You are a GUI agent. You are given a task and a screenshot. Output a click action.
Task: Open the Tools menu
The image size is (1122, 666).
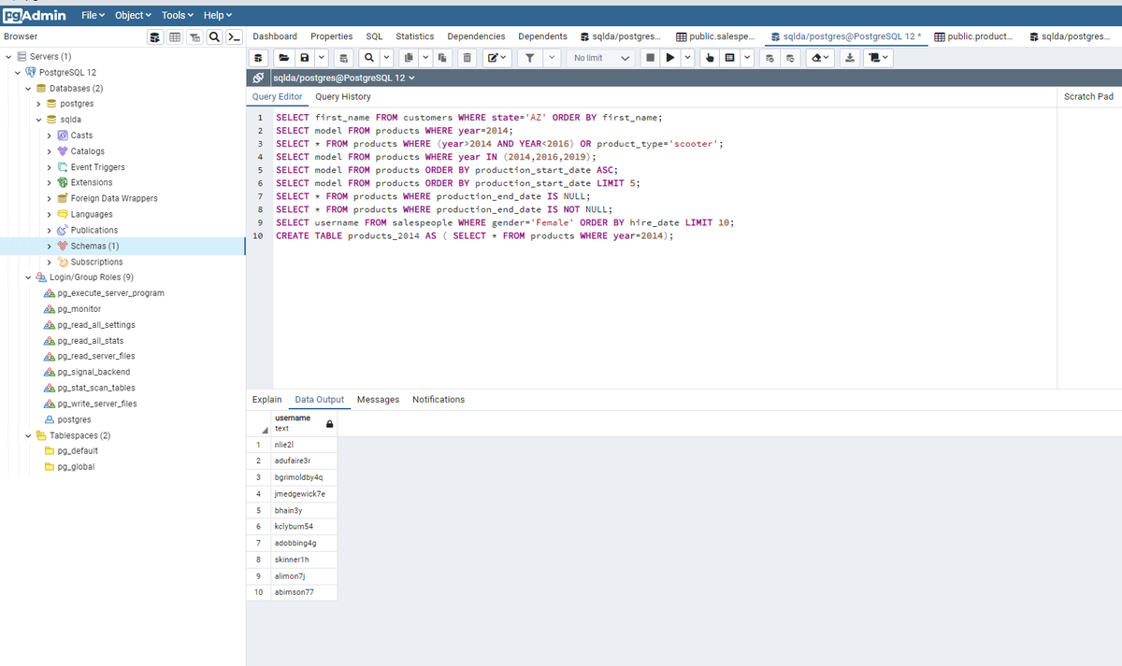[178, 15]
